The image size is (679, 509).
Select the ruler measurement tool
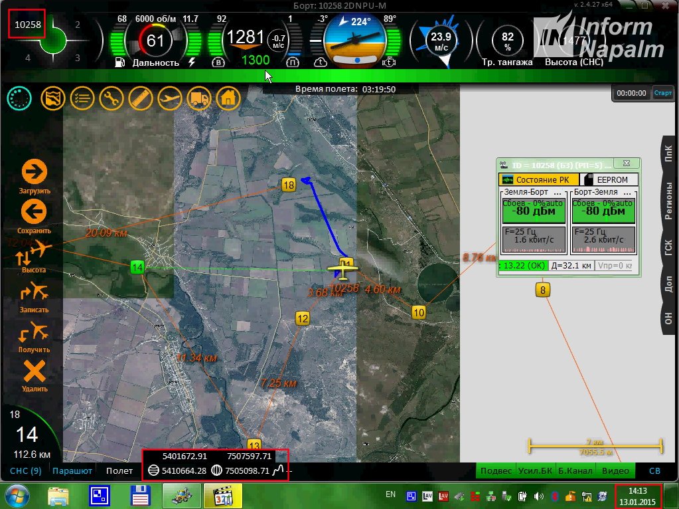point(141,98)
